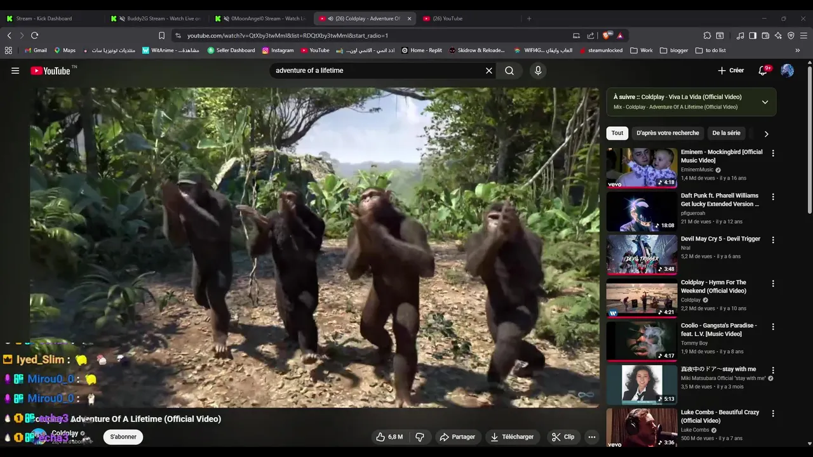Screen dimensions: 813x457
Task: Open options for the Coolio Gangsta's Paradise video
Action: pos(773,327)
